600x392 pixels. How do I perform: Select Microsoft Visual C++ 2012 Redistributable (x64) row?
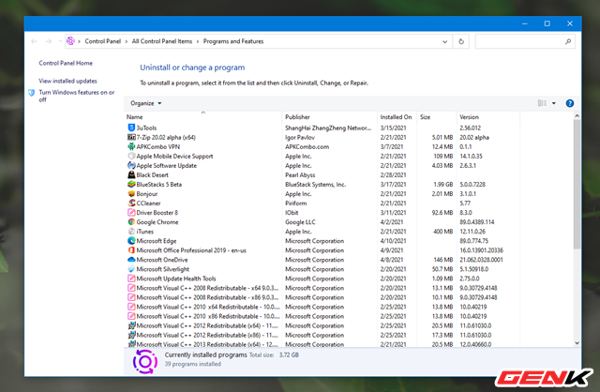tap(322, 325)
